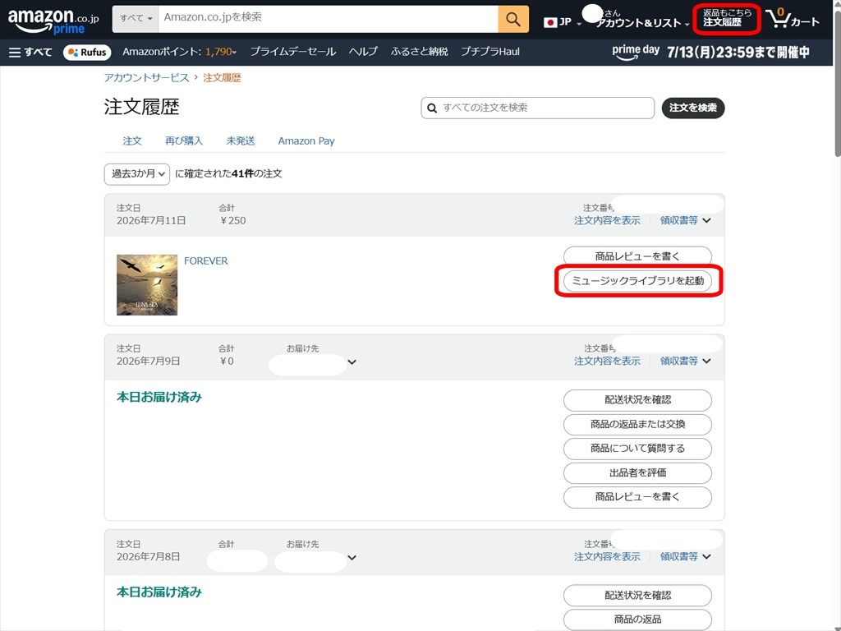
Task: Expand 領収書等 for the 2026年7月11日 order
Action: coord(685,220)
